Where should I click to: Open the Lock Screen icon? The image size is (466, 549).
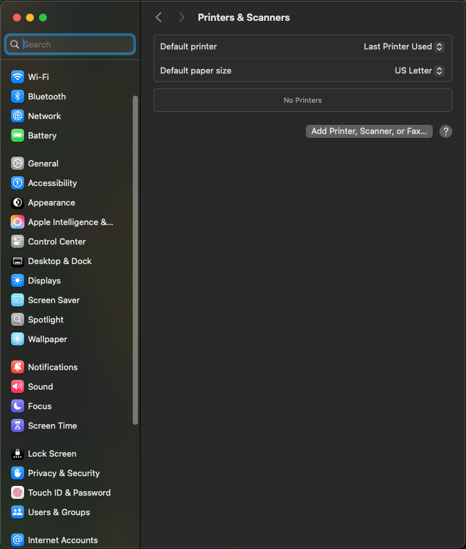point(18,453)
